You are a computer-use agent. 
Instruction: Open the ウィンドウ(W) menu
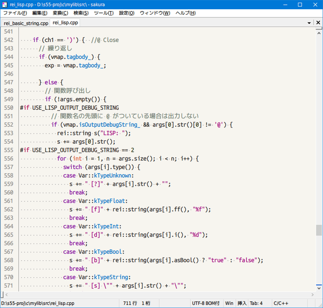(x=155, y=13)
